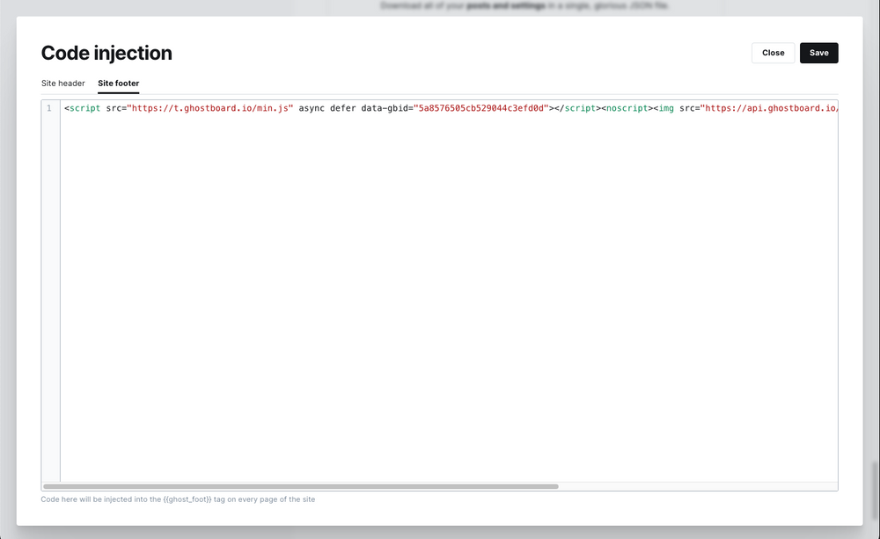880x539 pixels.
Task: Save the code injection changes
Action: pyautogui.click(x=818, y=53)
